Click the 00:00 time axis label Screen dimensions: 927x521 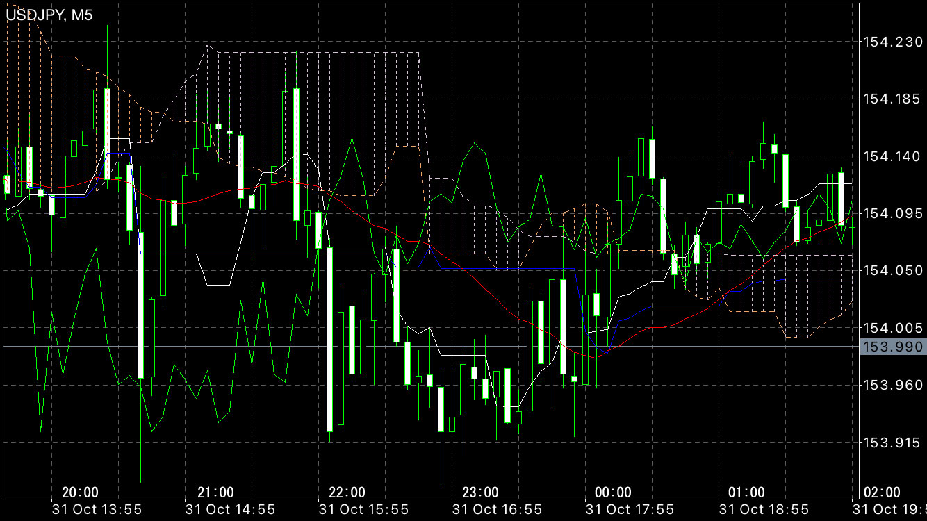click(x=614, y=493)
